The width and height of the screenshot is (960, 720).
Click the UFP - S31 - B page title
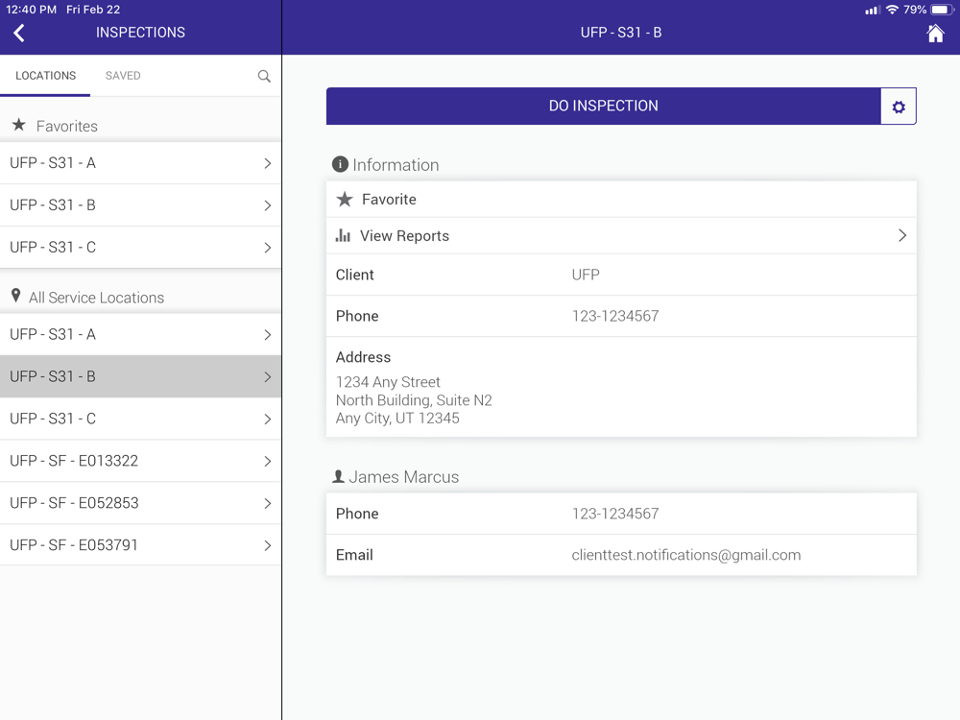(x=621, y=33)
